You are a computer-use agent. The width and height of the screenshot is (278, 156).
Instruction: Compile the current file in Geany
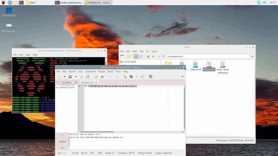(125, 77)
